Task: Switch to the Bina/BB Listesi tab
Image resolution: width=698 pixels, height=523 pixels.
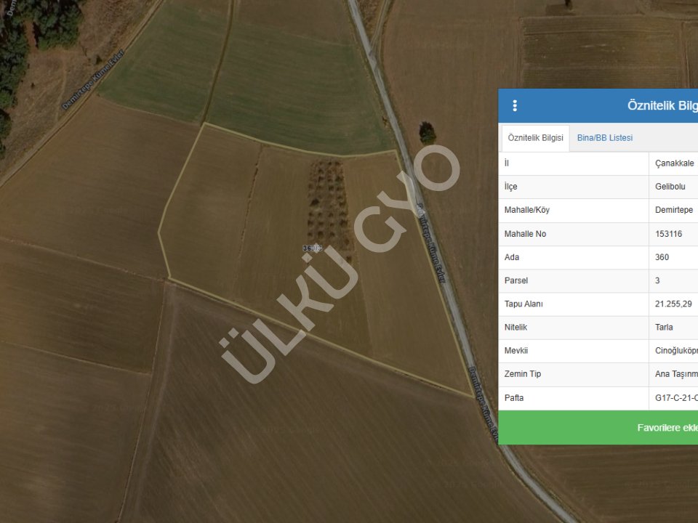Action: pos(604,138)
